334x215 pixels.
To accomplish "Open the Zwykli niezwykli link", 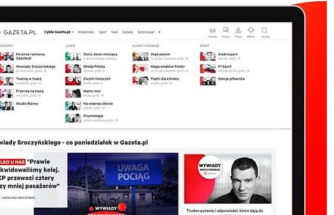I will point(97,79).
